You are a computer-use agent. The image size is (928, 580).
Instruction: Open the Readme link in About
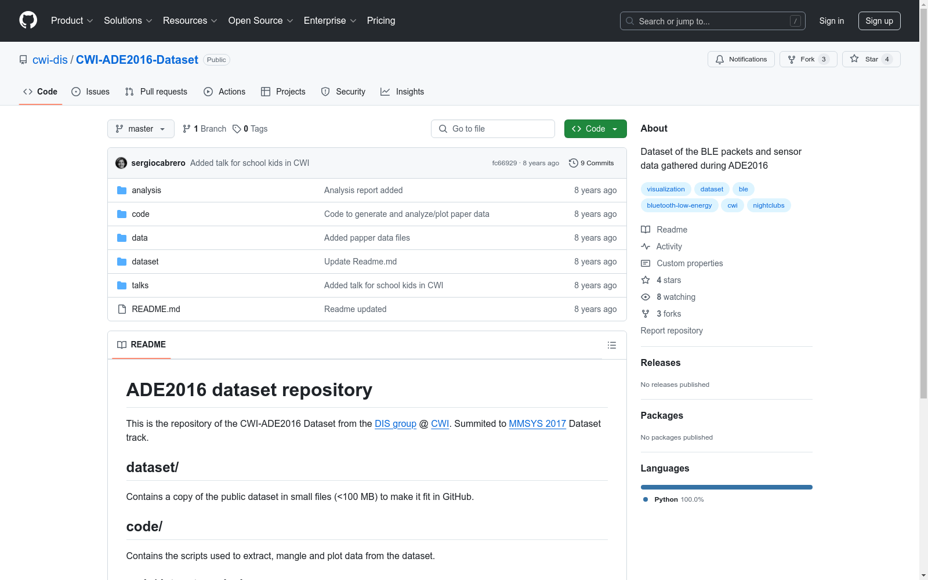click(664, 230)
